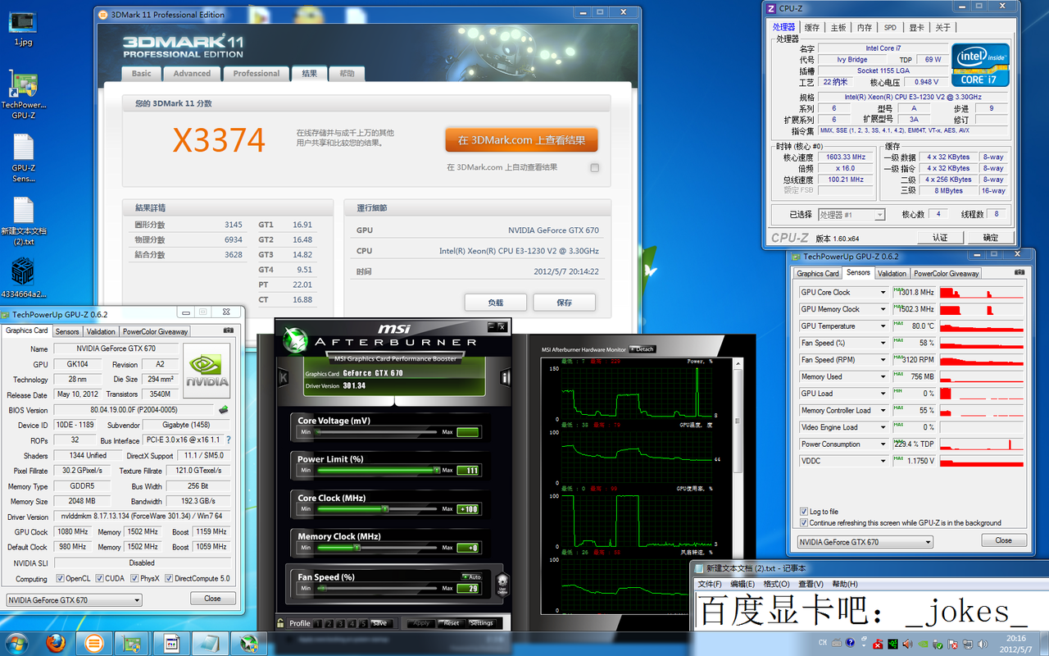Click the blue help tray icon
Image resolution: width=1049 pixels, height=656 pixels.
pos(848,642)
